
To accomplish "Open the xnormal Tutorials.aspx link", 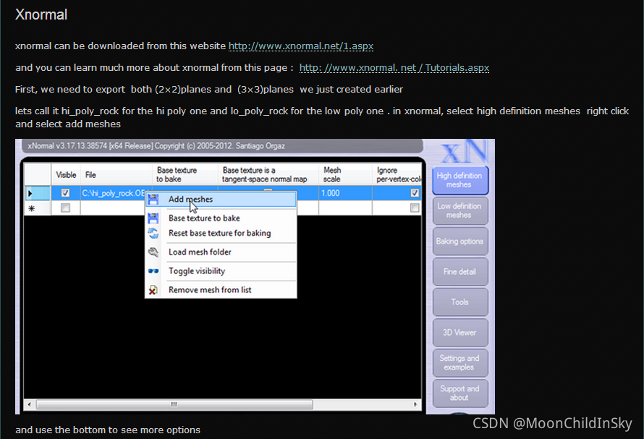I will click(394, 68).
